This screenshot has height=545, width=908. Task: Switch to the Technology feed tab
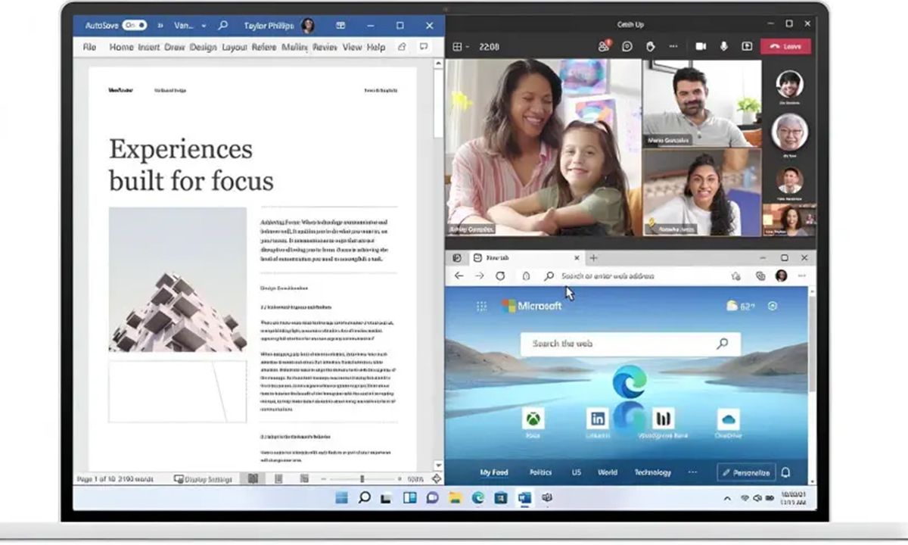click(652, 472)
